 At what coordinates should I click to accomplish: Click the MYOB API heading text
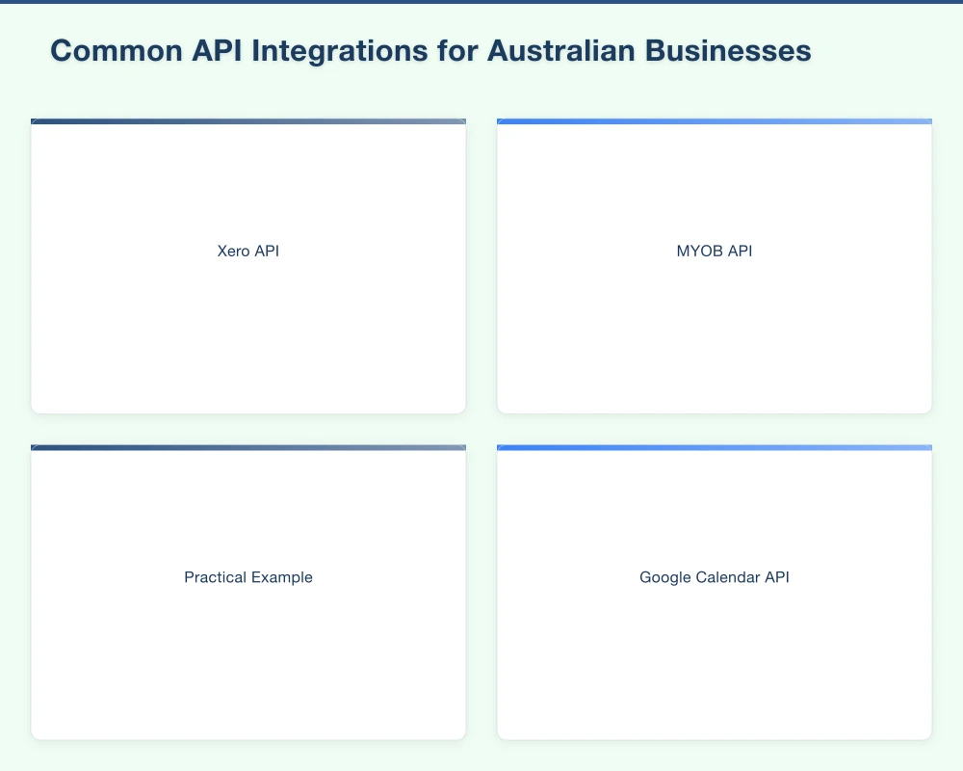(714, 251)
